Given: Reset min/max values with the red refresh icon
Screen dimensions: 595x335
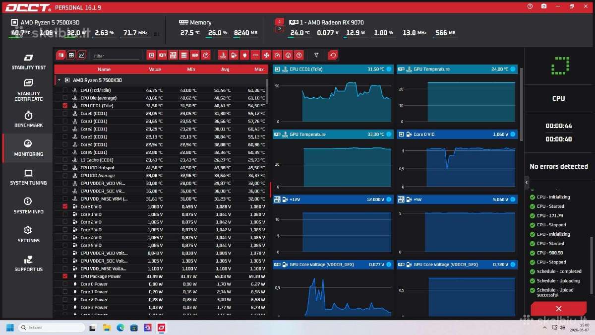Looking at the screenshot, I should point(333,55).
